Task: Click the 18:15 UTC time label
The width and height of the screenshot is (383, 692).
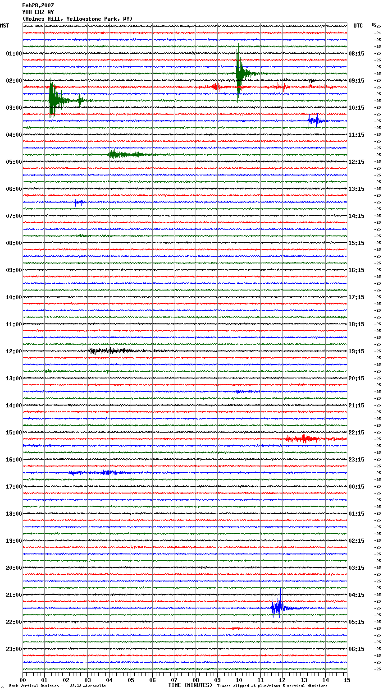Action: (x=356, y=324)
